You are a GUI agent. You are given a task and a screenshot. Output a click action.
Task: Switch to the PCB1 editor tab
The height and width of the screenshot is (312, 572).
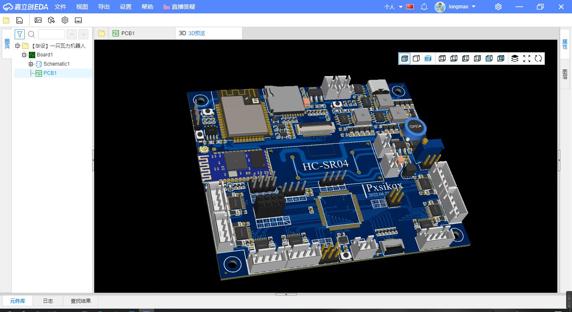click(x=128, y=33)
